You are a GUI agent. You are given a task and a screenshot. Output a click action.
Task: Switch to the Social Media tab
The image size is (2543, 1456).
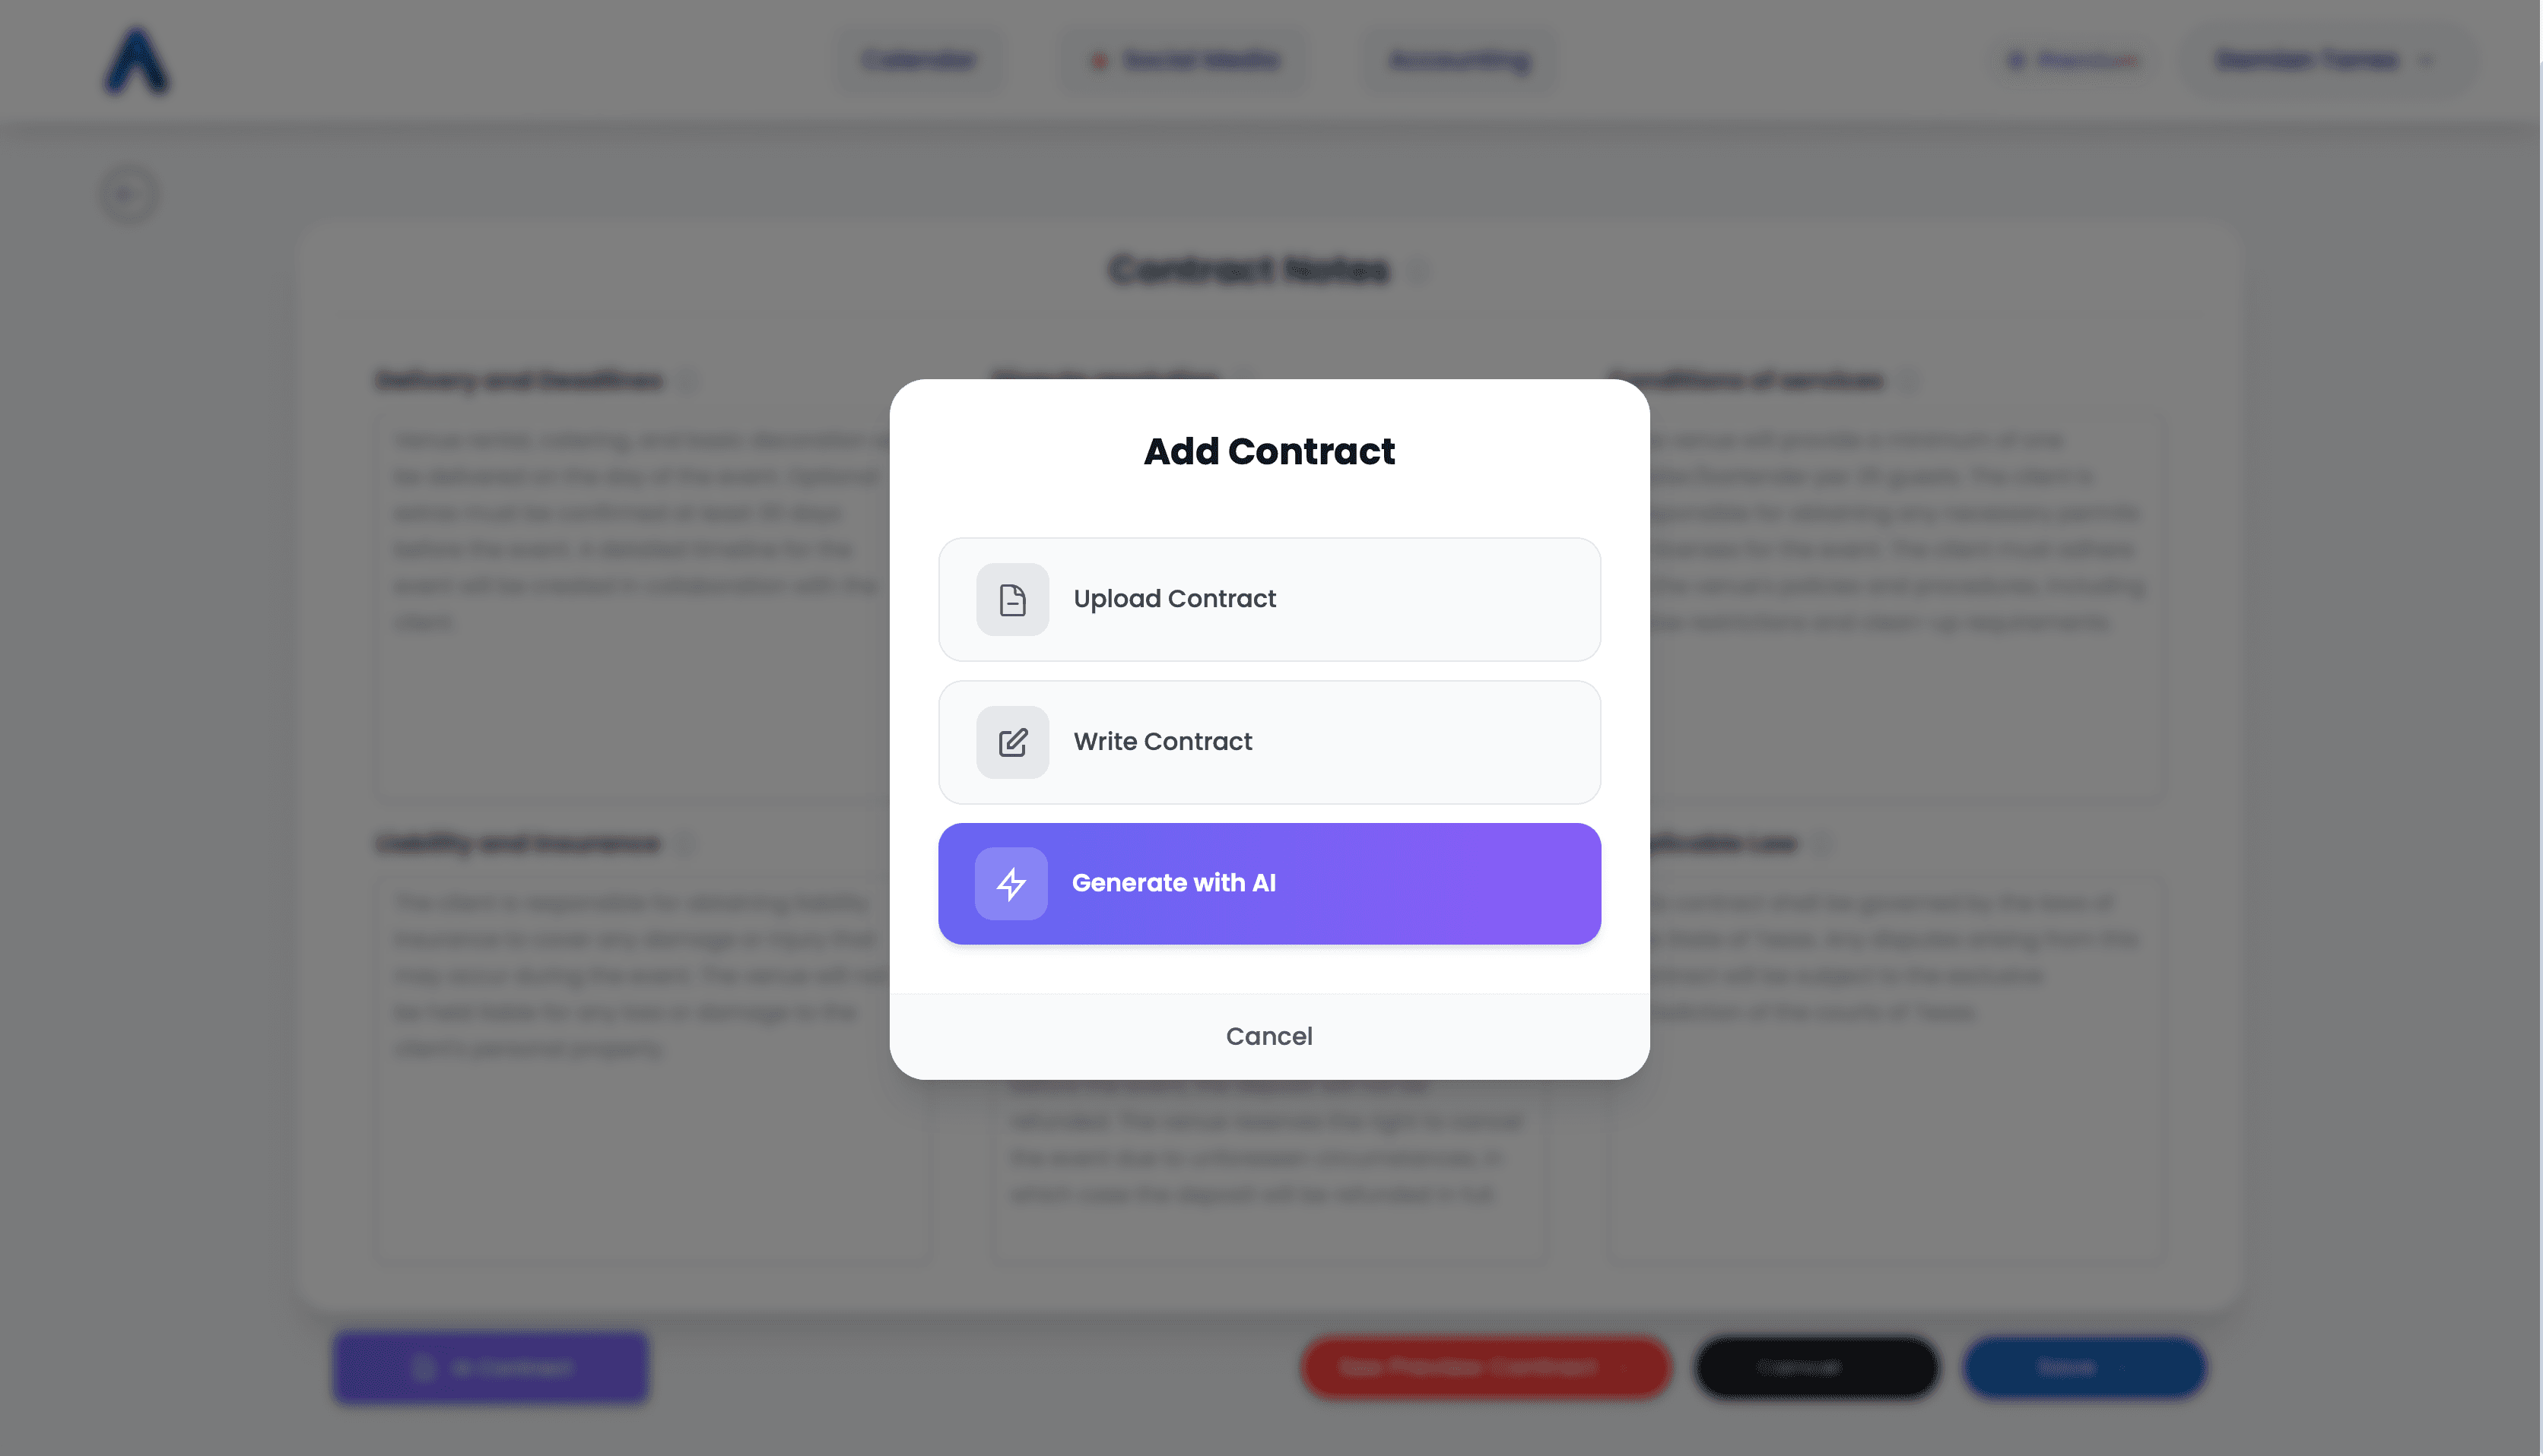pyautogui.click(x=1185, y=61)
